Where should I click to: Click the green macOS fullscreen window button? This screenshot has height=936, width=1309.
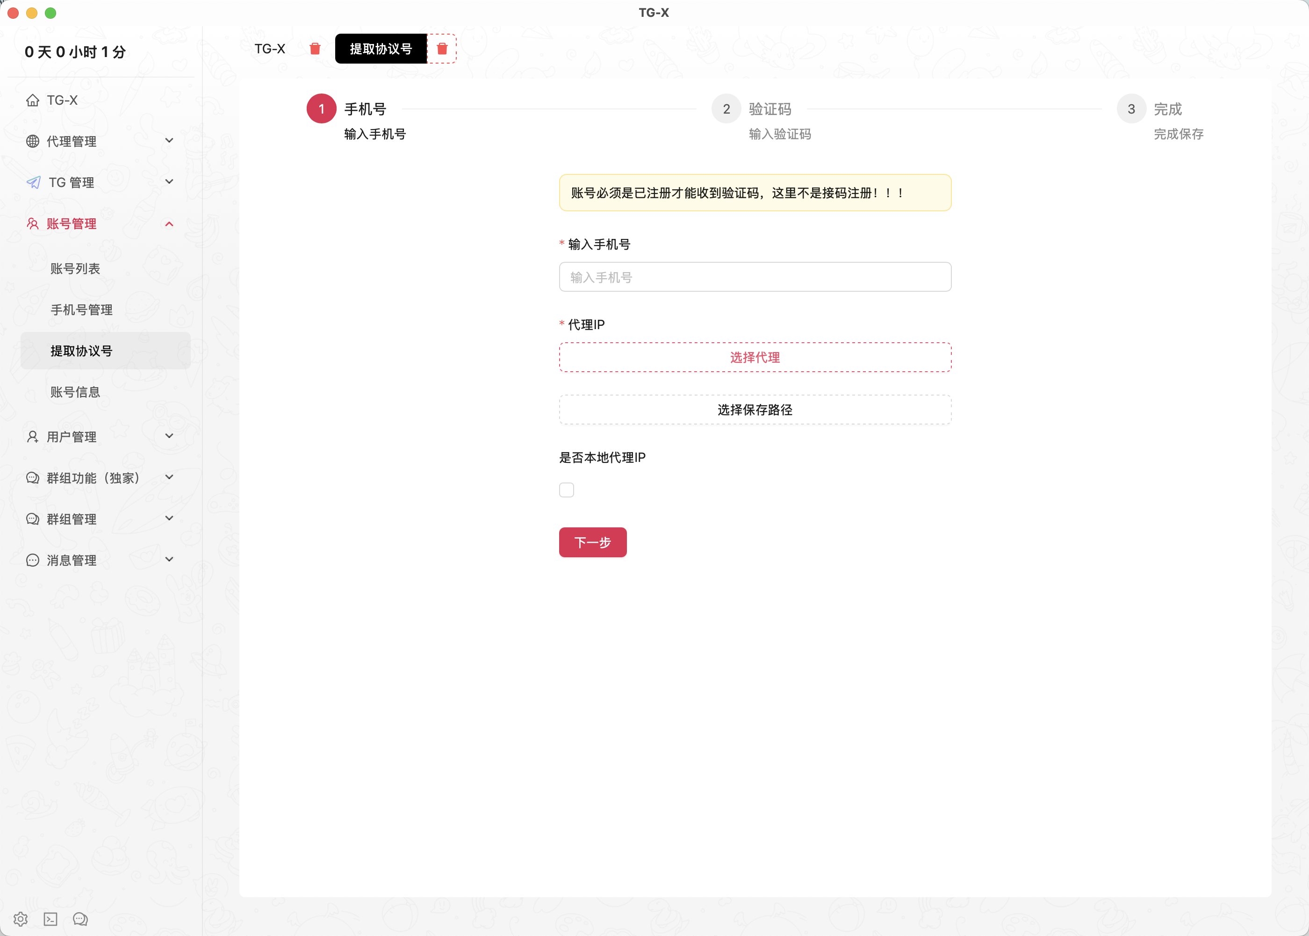tap(50, 13)
